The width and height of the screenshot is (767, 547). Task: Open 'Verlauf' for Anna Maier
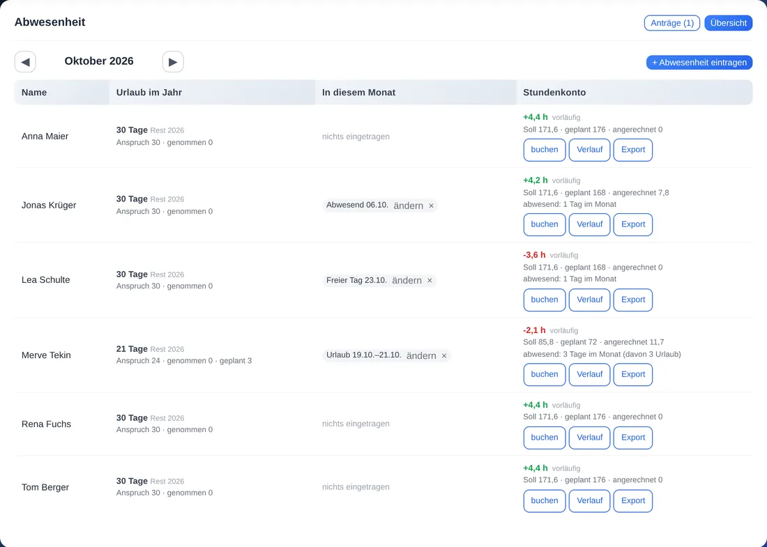coord(589,150)
